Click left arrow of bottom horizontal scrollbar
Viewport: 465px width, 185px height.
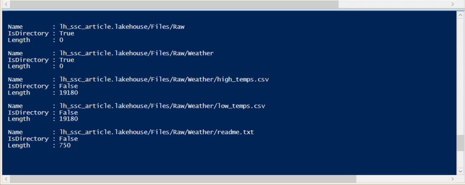[5, 179]
